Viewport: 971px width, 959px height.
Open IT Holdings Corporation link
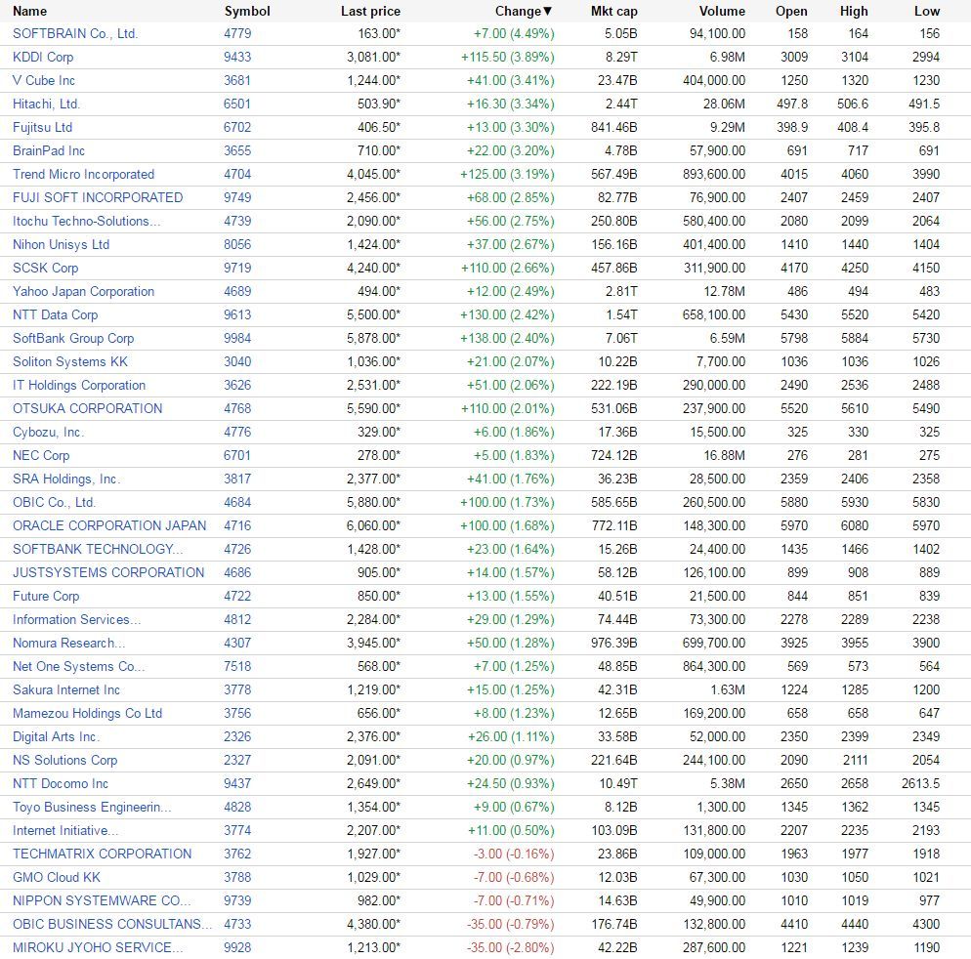79,386
